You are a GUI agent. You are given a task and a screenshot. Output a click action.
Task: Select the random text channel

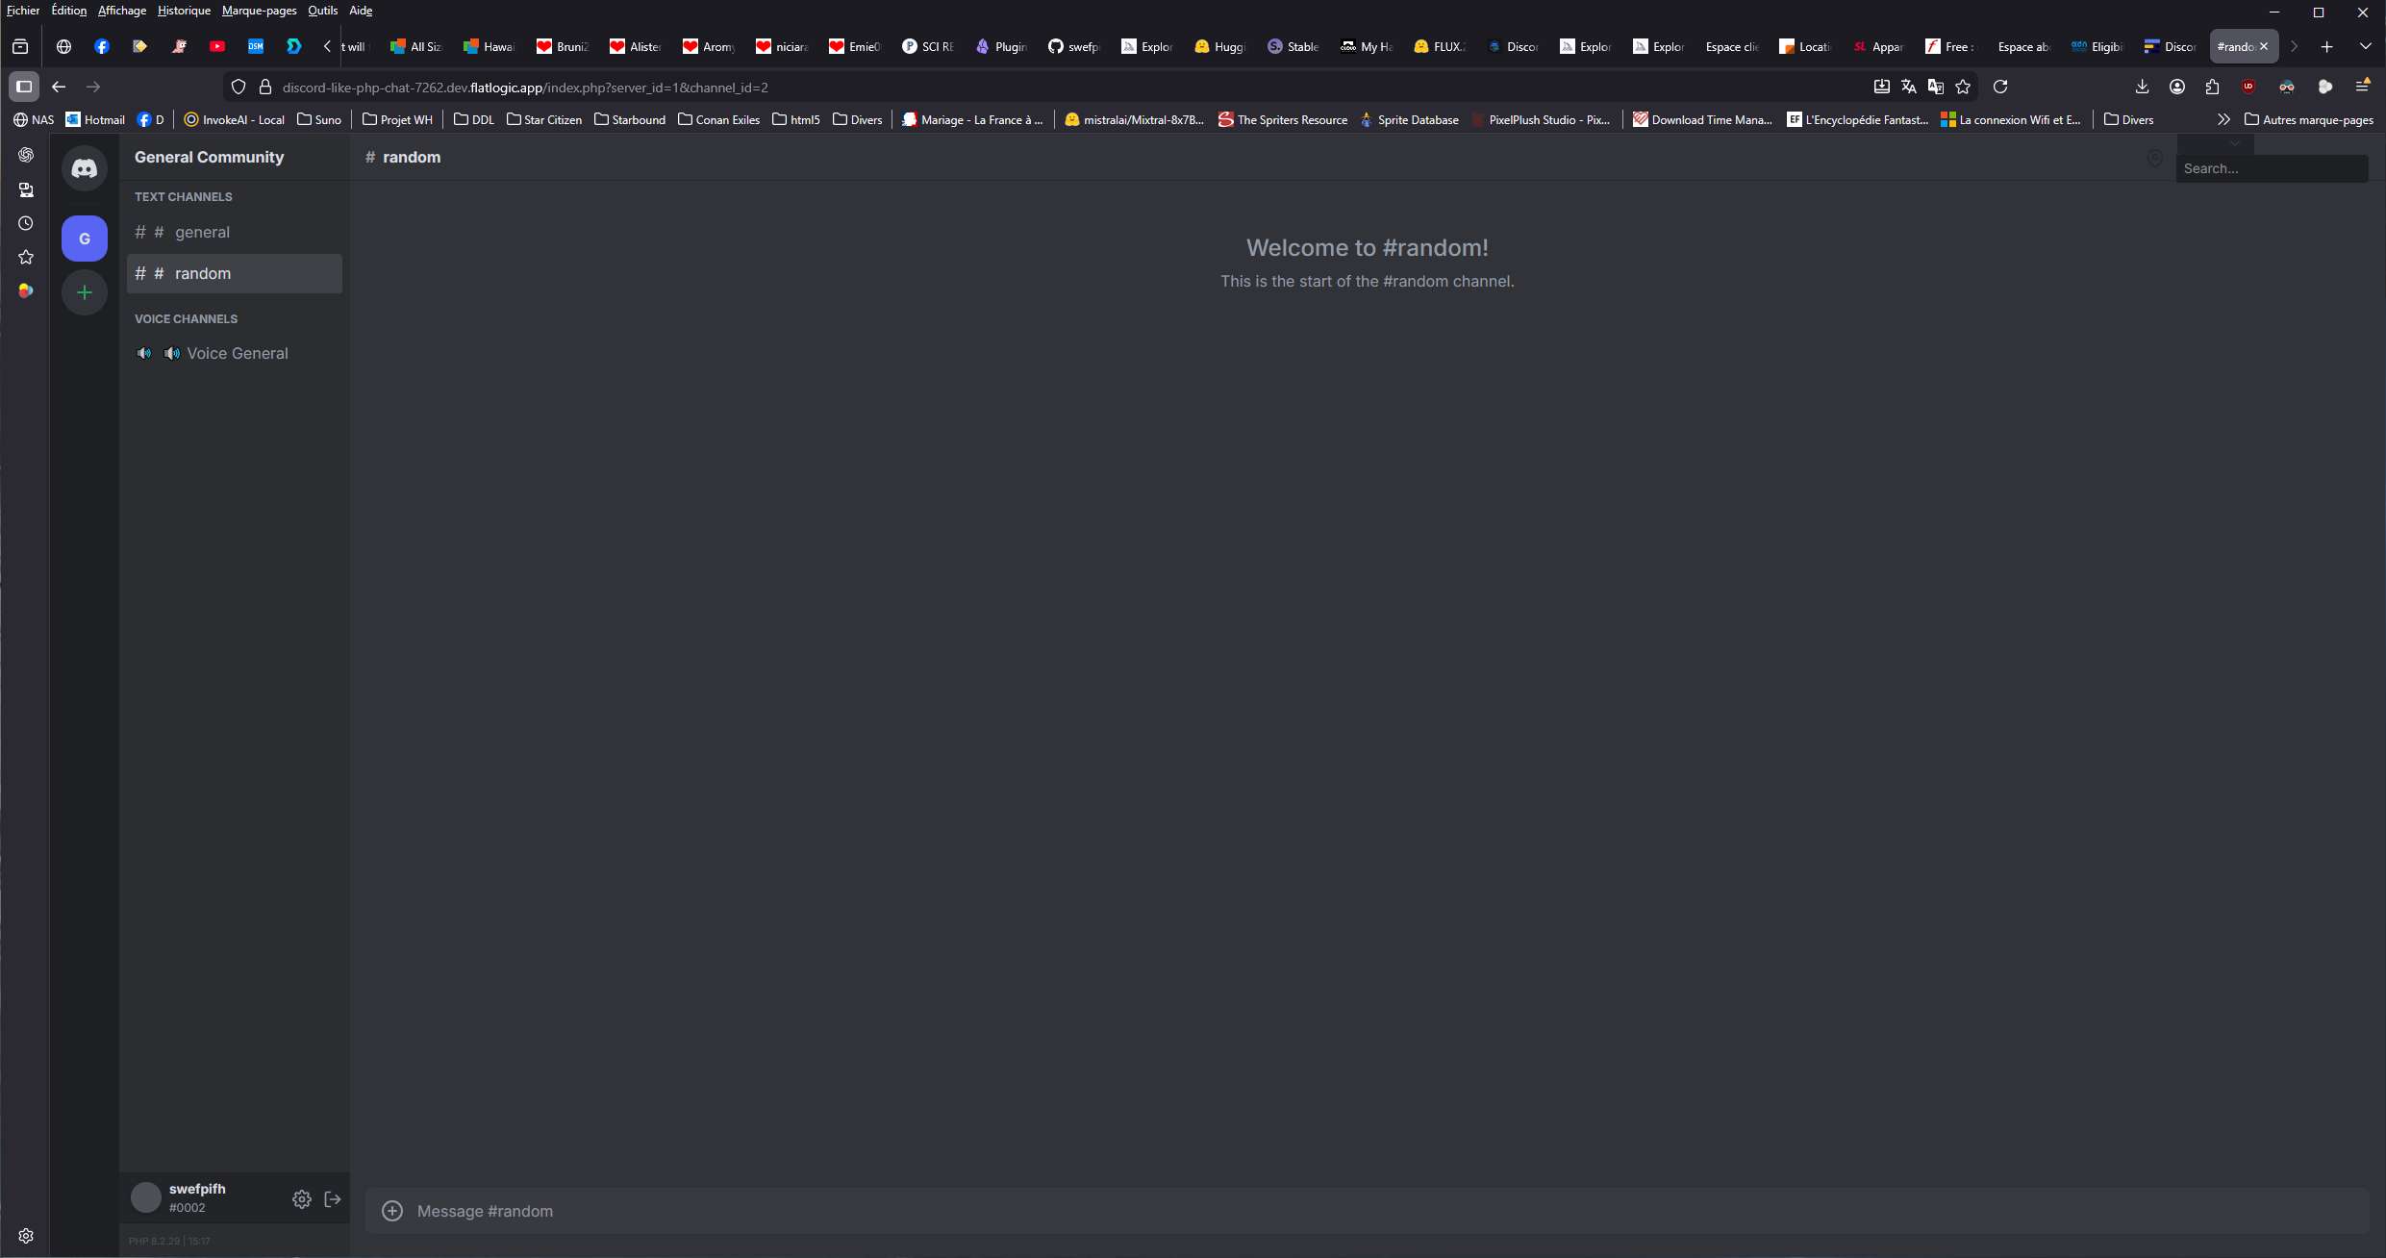point(202,274)
